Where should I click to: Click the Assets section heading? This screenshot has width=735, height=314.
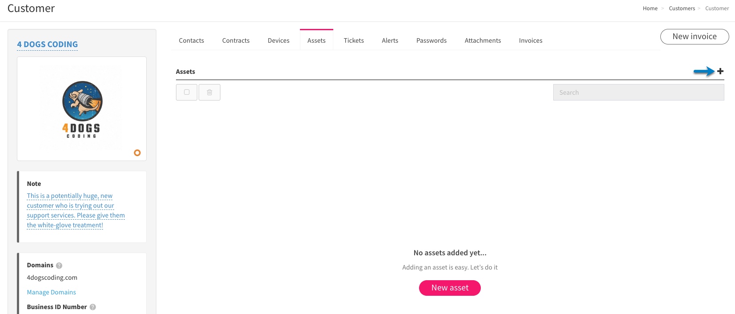[x=185, y=72]
